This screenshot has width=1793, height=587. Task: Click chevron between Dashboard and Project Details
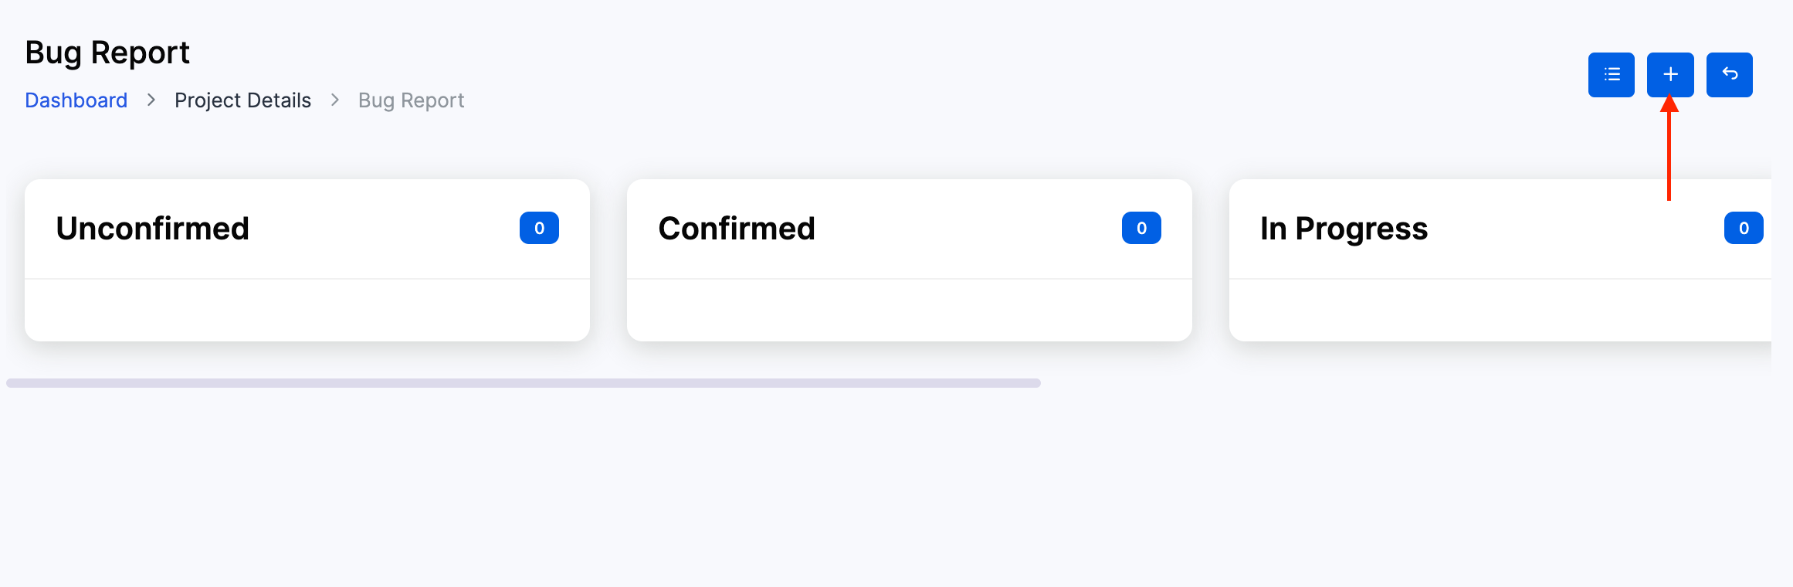(151, 100)
